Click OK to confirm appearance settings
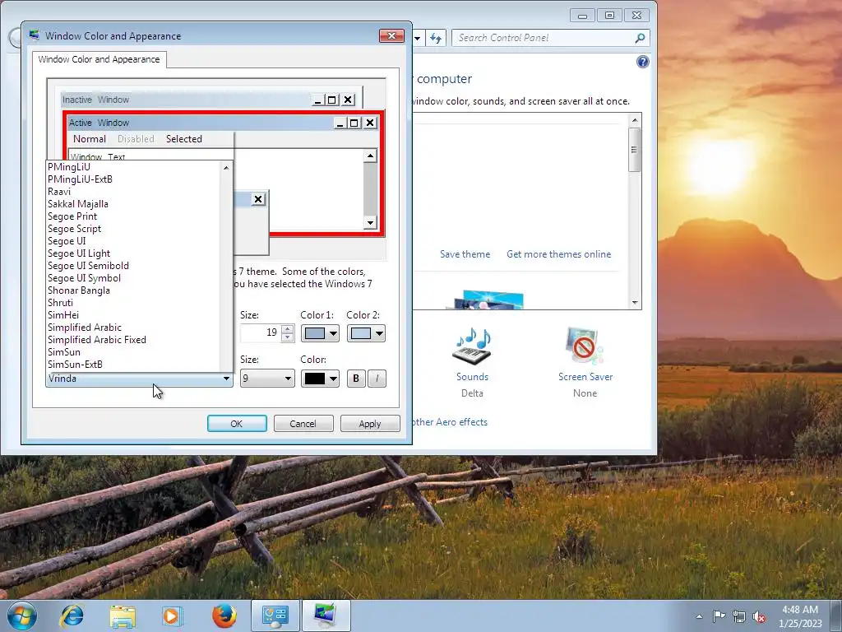The image size is (842, 632). [x=237, y=424]
